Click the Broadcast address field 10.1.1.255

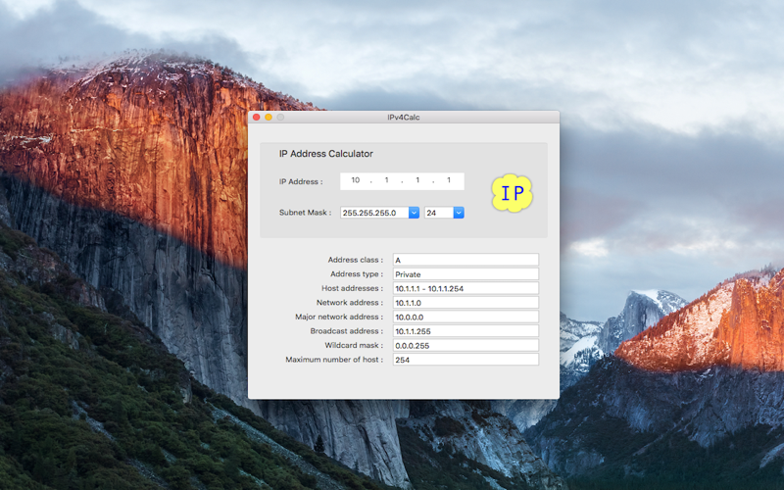[x=465, y=331]
